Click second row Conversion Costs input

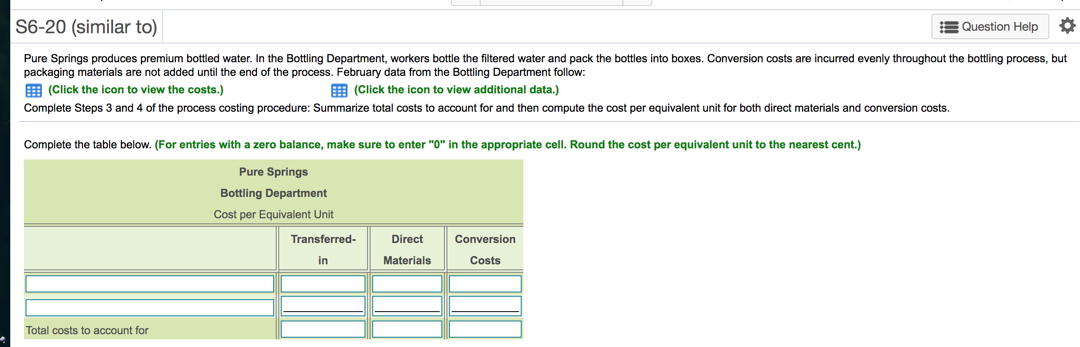(x=485, y=306)
